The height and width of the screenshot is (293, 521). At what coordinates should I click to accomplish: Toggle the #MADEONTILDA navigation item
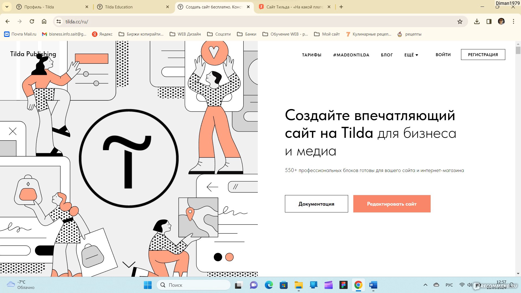(x=351, y=55)
